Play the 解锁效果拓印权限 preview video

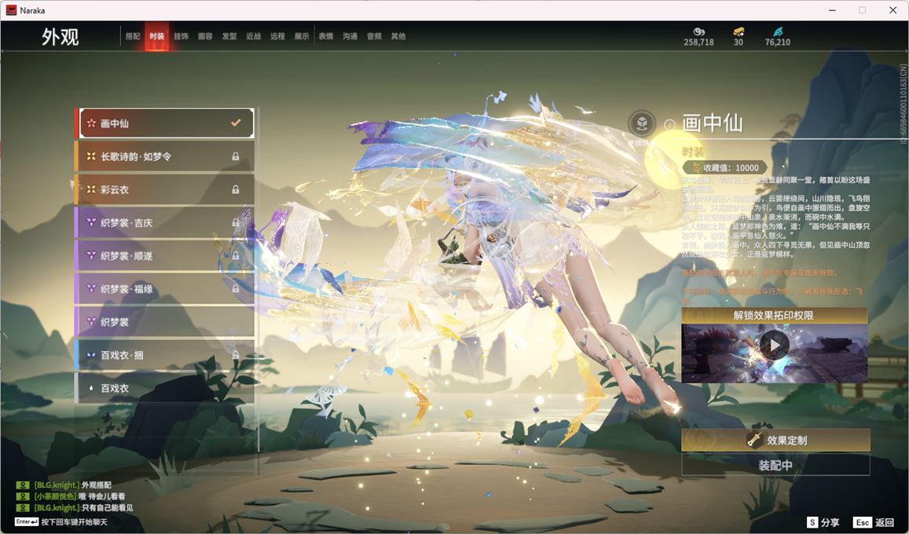pyautogui.click(x=774, y=346)
